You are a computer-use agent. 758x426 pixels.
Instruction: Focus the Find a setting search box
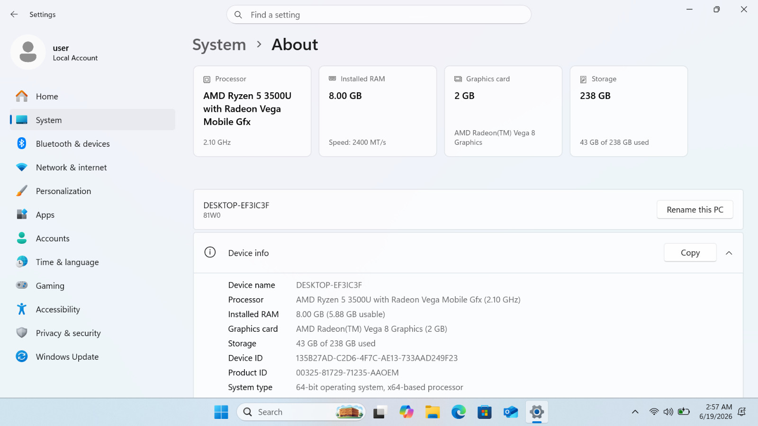(379, 15)
